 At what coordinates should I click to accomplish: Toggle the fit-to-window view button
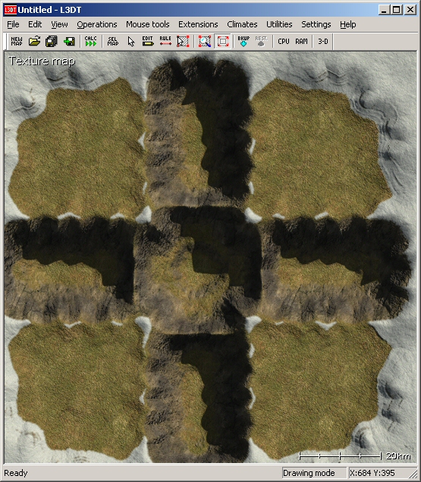(222, 41)
